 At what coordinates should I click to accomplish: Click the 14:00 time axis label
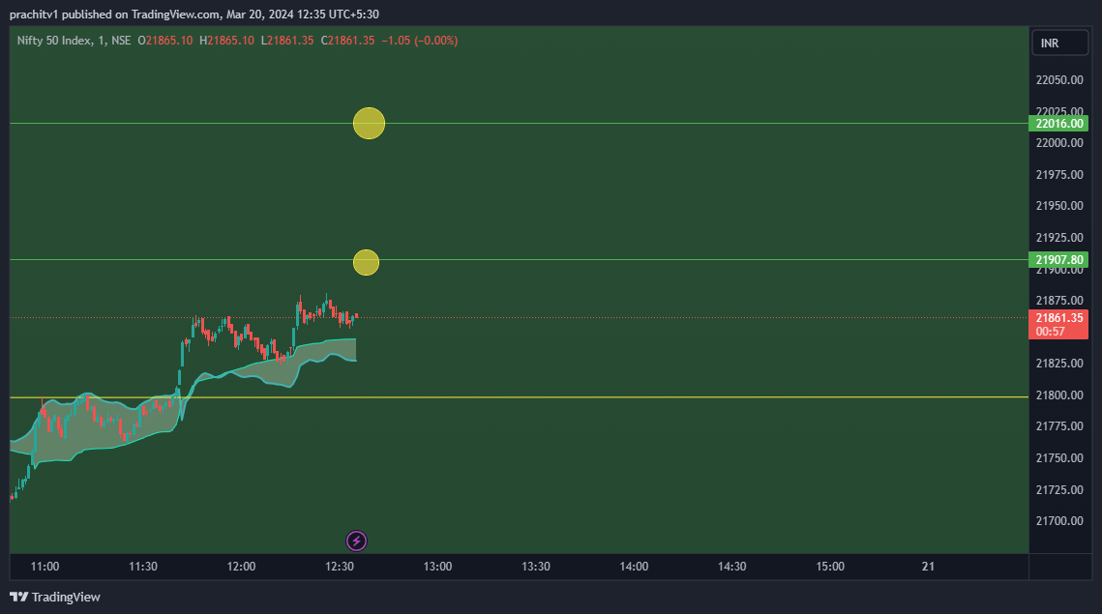point(634,567)
